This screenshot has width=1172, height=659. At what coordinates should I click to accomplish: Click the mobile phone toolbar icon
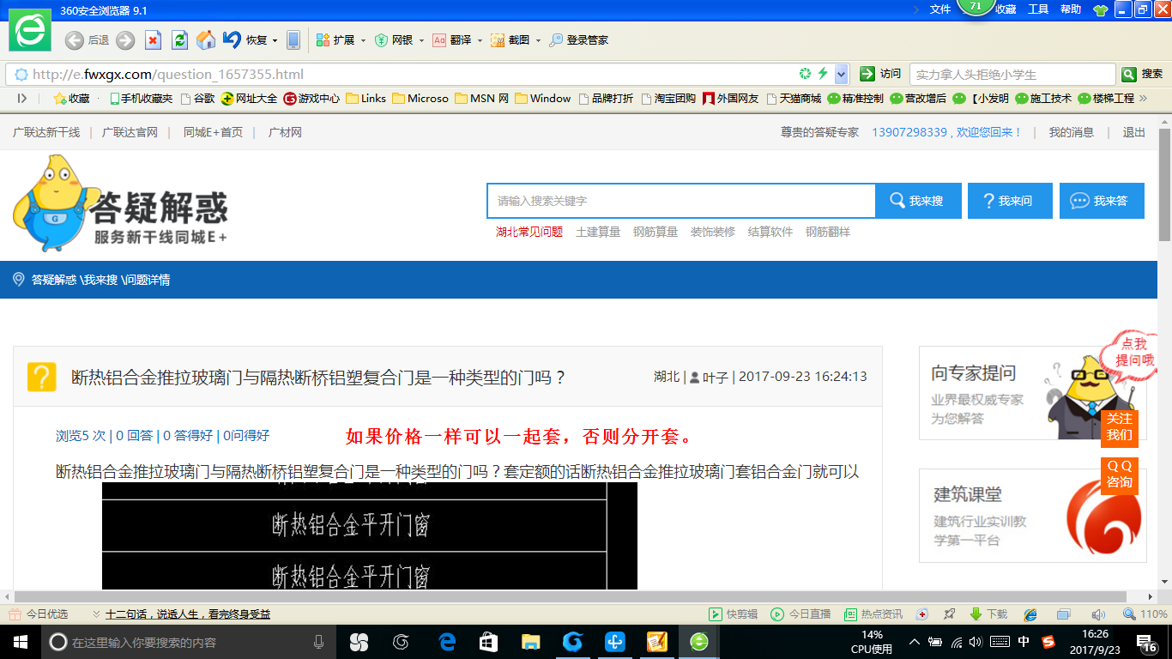pyautogui.click(x=293, y=40)
